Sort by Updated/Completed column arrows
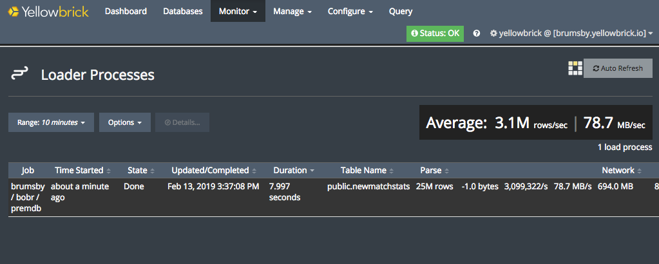This screenshot has width=659, height=264. [x=254, y=171]
